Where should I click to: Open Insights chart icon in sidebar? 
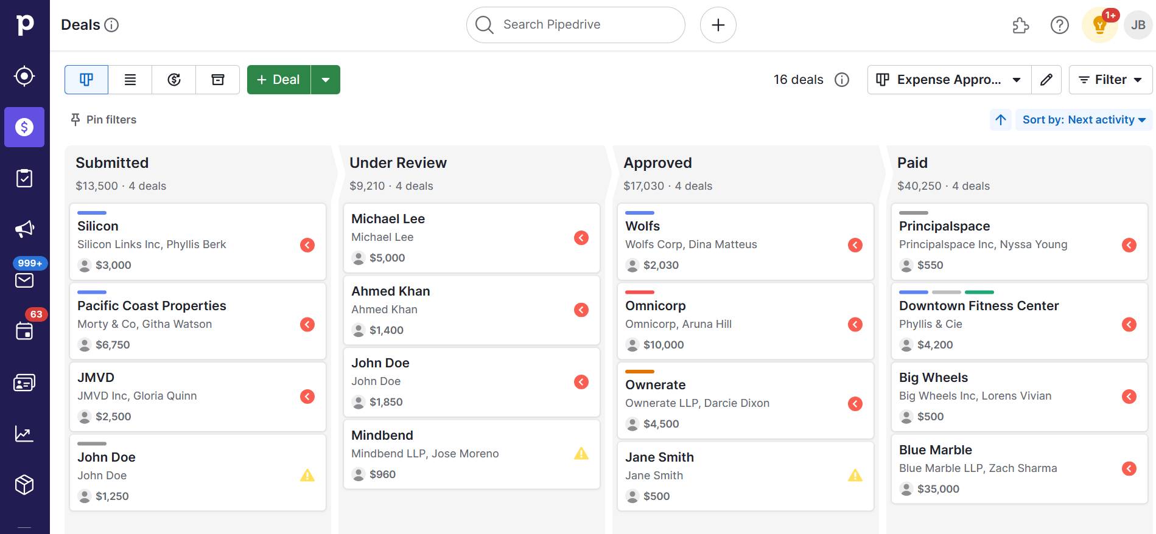click(24, 434)
